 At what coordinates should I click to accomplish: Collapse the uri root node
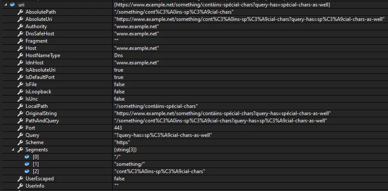tap(6, 5)
